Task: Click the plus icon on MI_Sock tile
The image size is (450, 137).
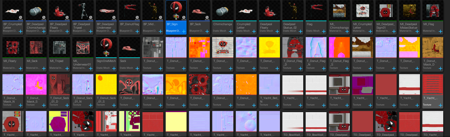Action: coord(44,69)
